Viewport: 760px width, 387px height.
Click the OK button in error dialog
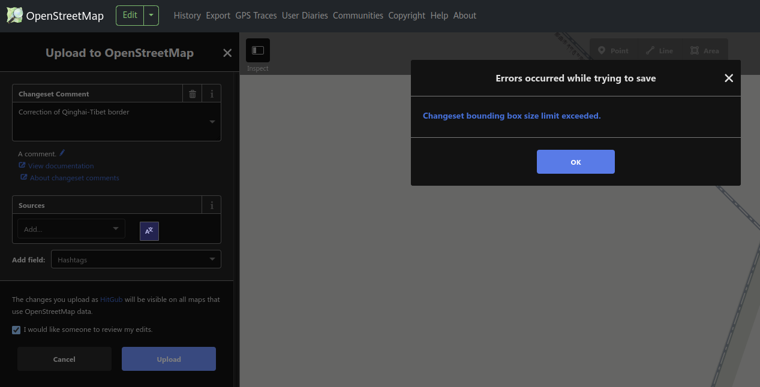point(576,162)
